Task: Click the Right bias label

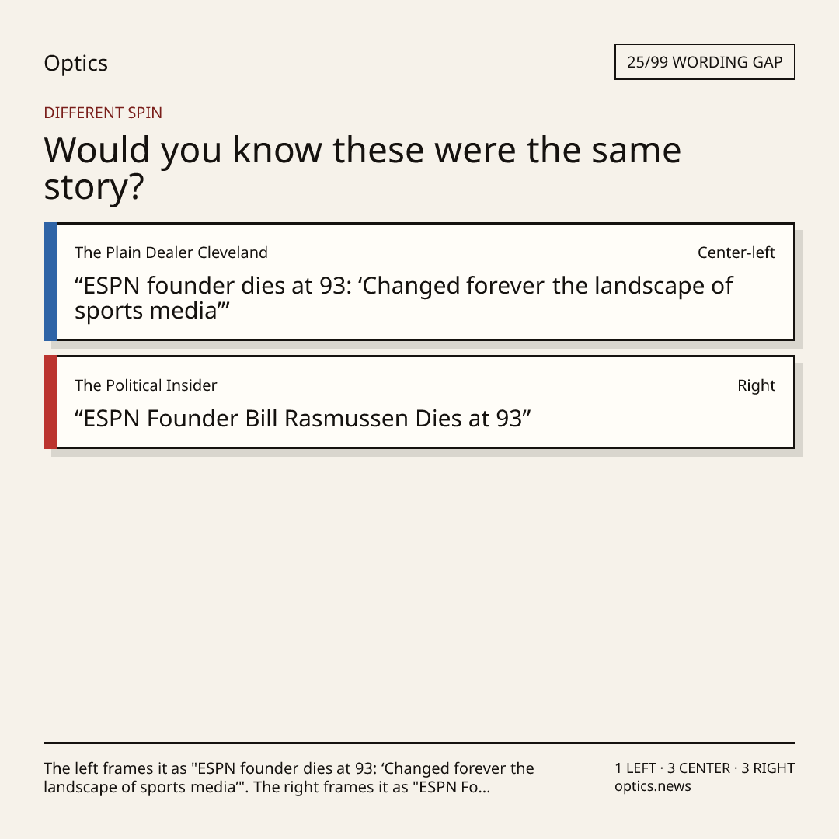Action: coord(756,385)
